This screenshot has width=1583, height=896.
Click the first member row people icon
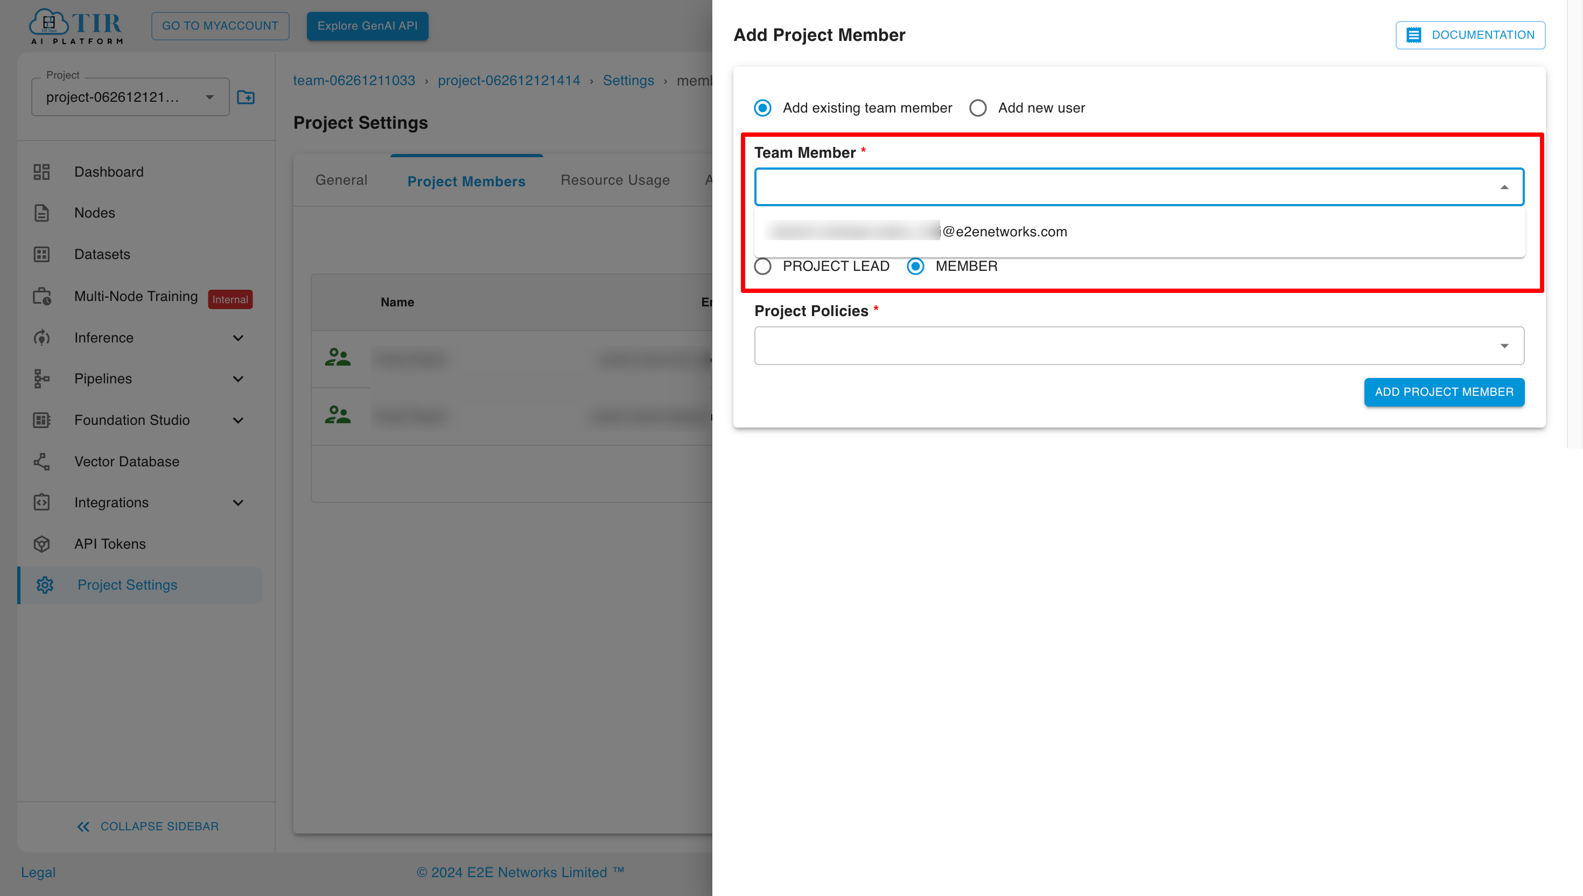(338, 358)
